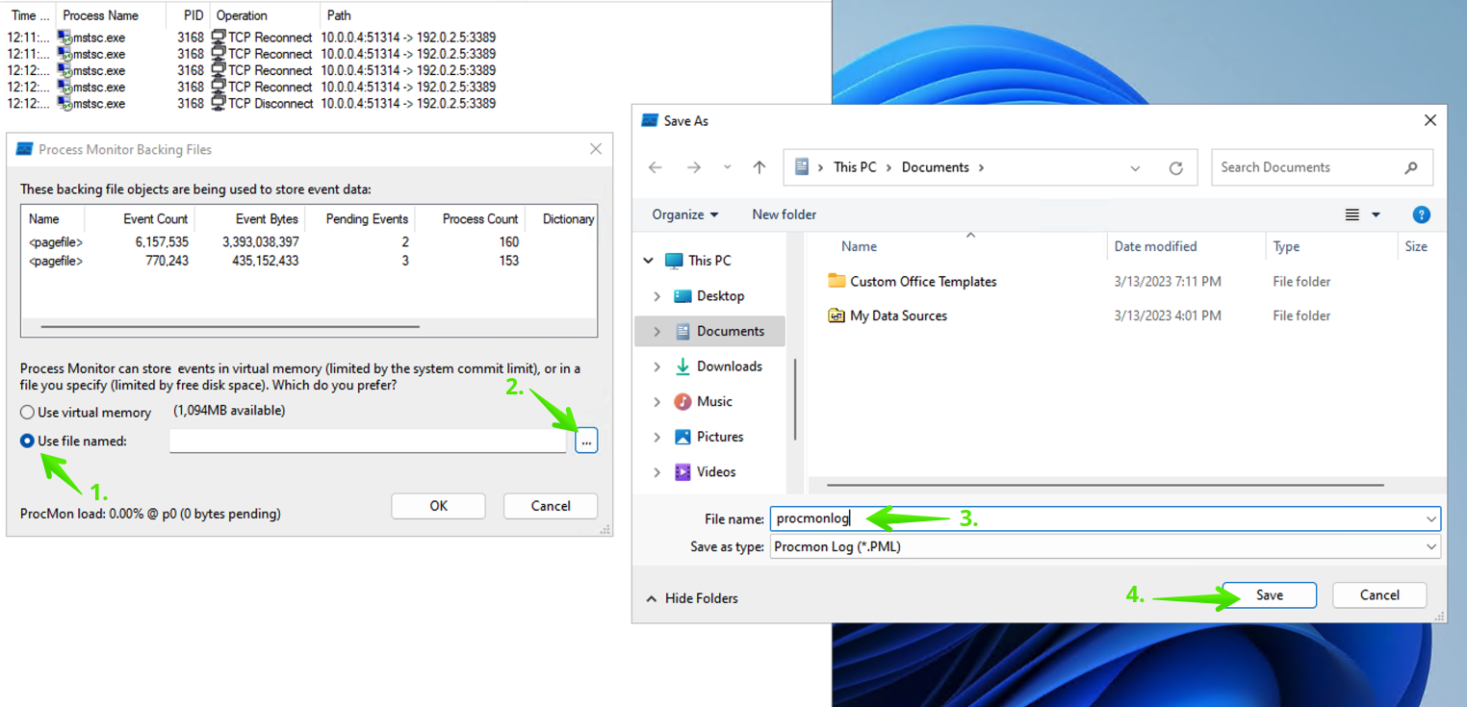Expand the Videos tree node
This screenshot has width=1467, height=707.
coord(657,472)
